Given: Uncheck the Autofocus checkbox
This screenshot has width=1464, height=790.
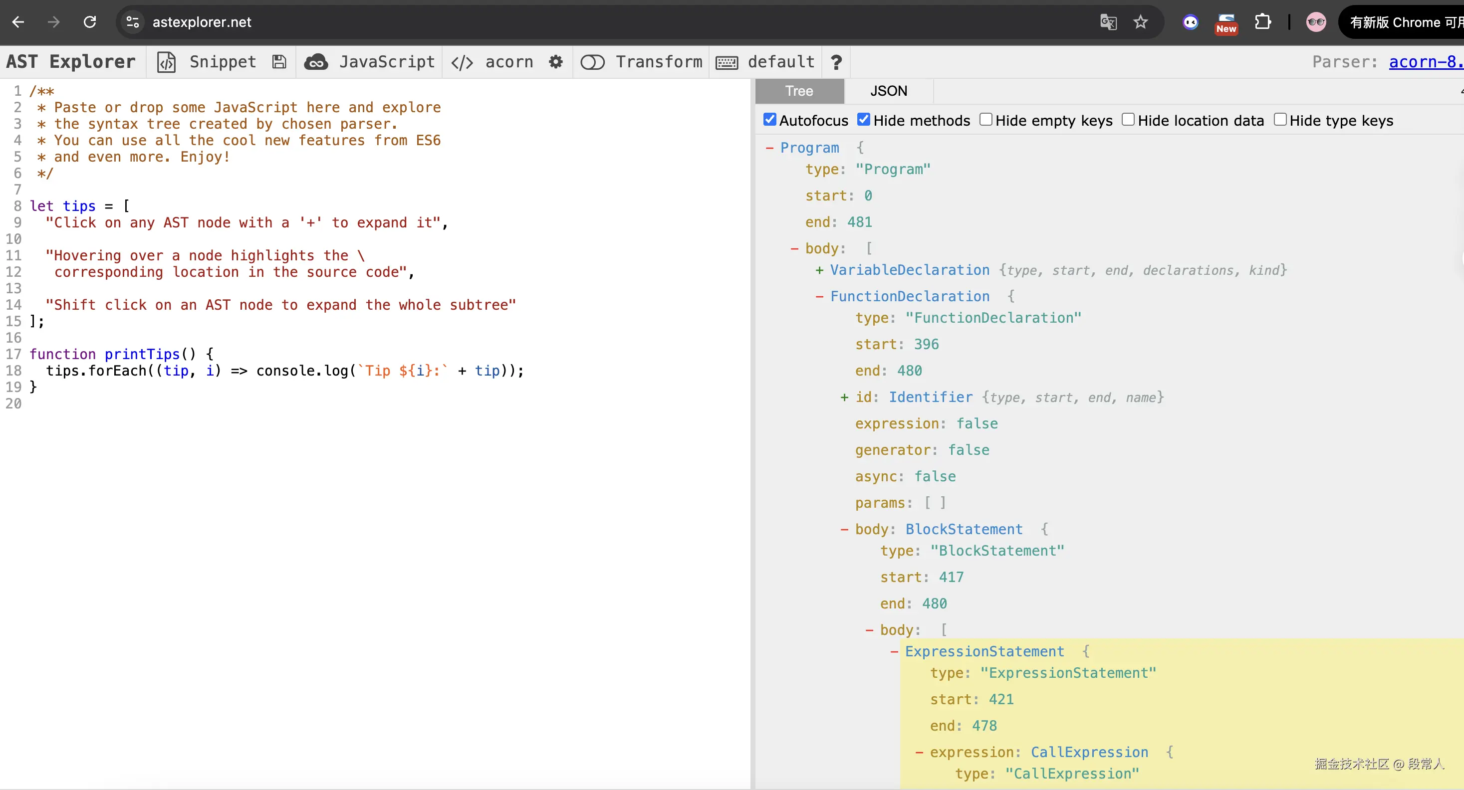Looking at the screenshot, I should [770, 120].
